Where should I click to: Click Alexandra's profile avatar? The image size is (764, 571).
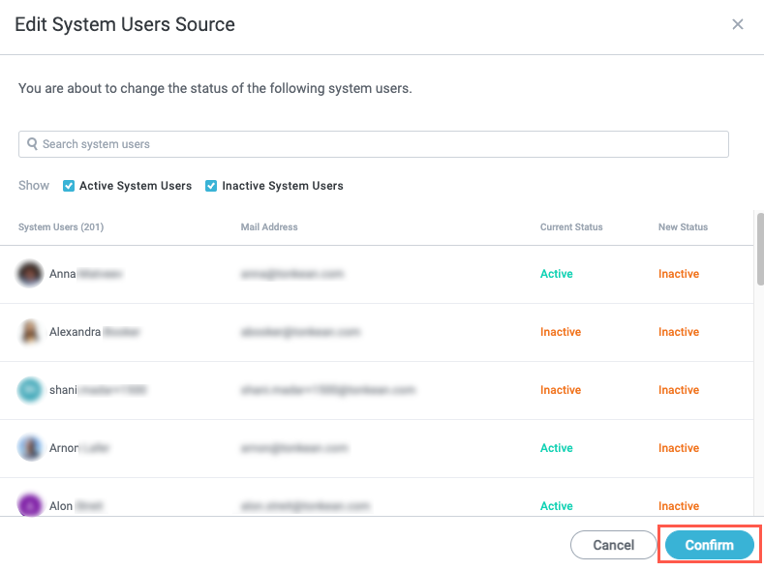tap(30, 332)
